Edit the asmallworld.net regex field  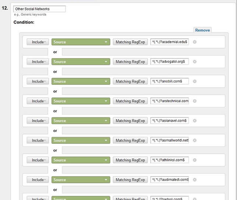(x=170, y=140)
